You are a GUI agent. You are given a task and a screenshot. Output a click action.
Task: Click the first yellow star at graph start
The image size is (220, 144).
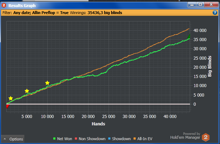click(x=11, y=98)
